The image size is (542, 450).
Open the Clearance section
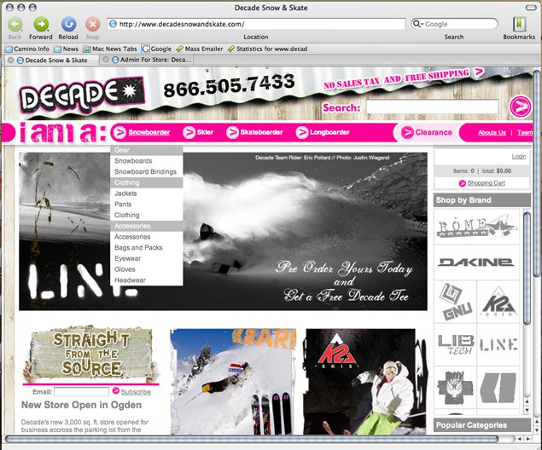(427, 132)
